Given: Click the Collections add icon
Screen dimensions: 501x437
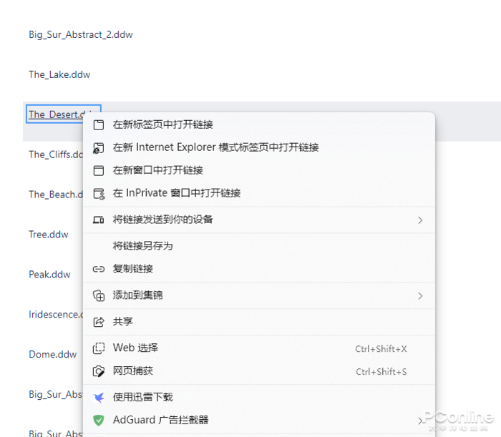Looking at the screenshot, I should [99, 295].
